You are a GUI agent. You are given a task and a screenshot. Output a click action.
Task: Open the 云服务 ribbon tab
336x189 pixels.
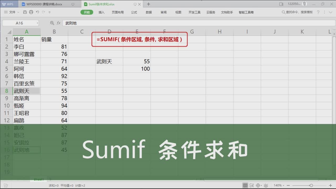(211, 12)
